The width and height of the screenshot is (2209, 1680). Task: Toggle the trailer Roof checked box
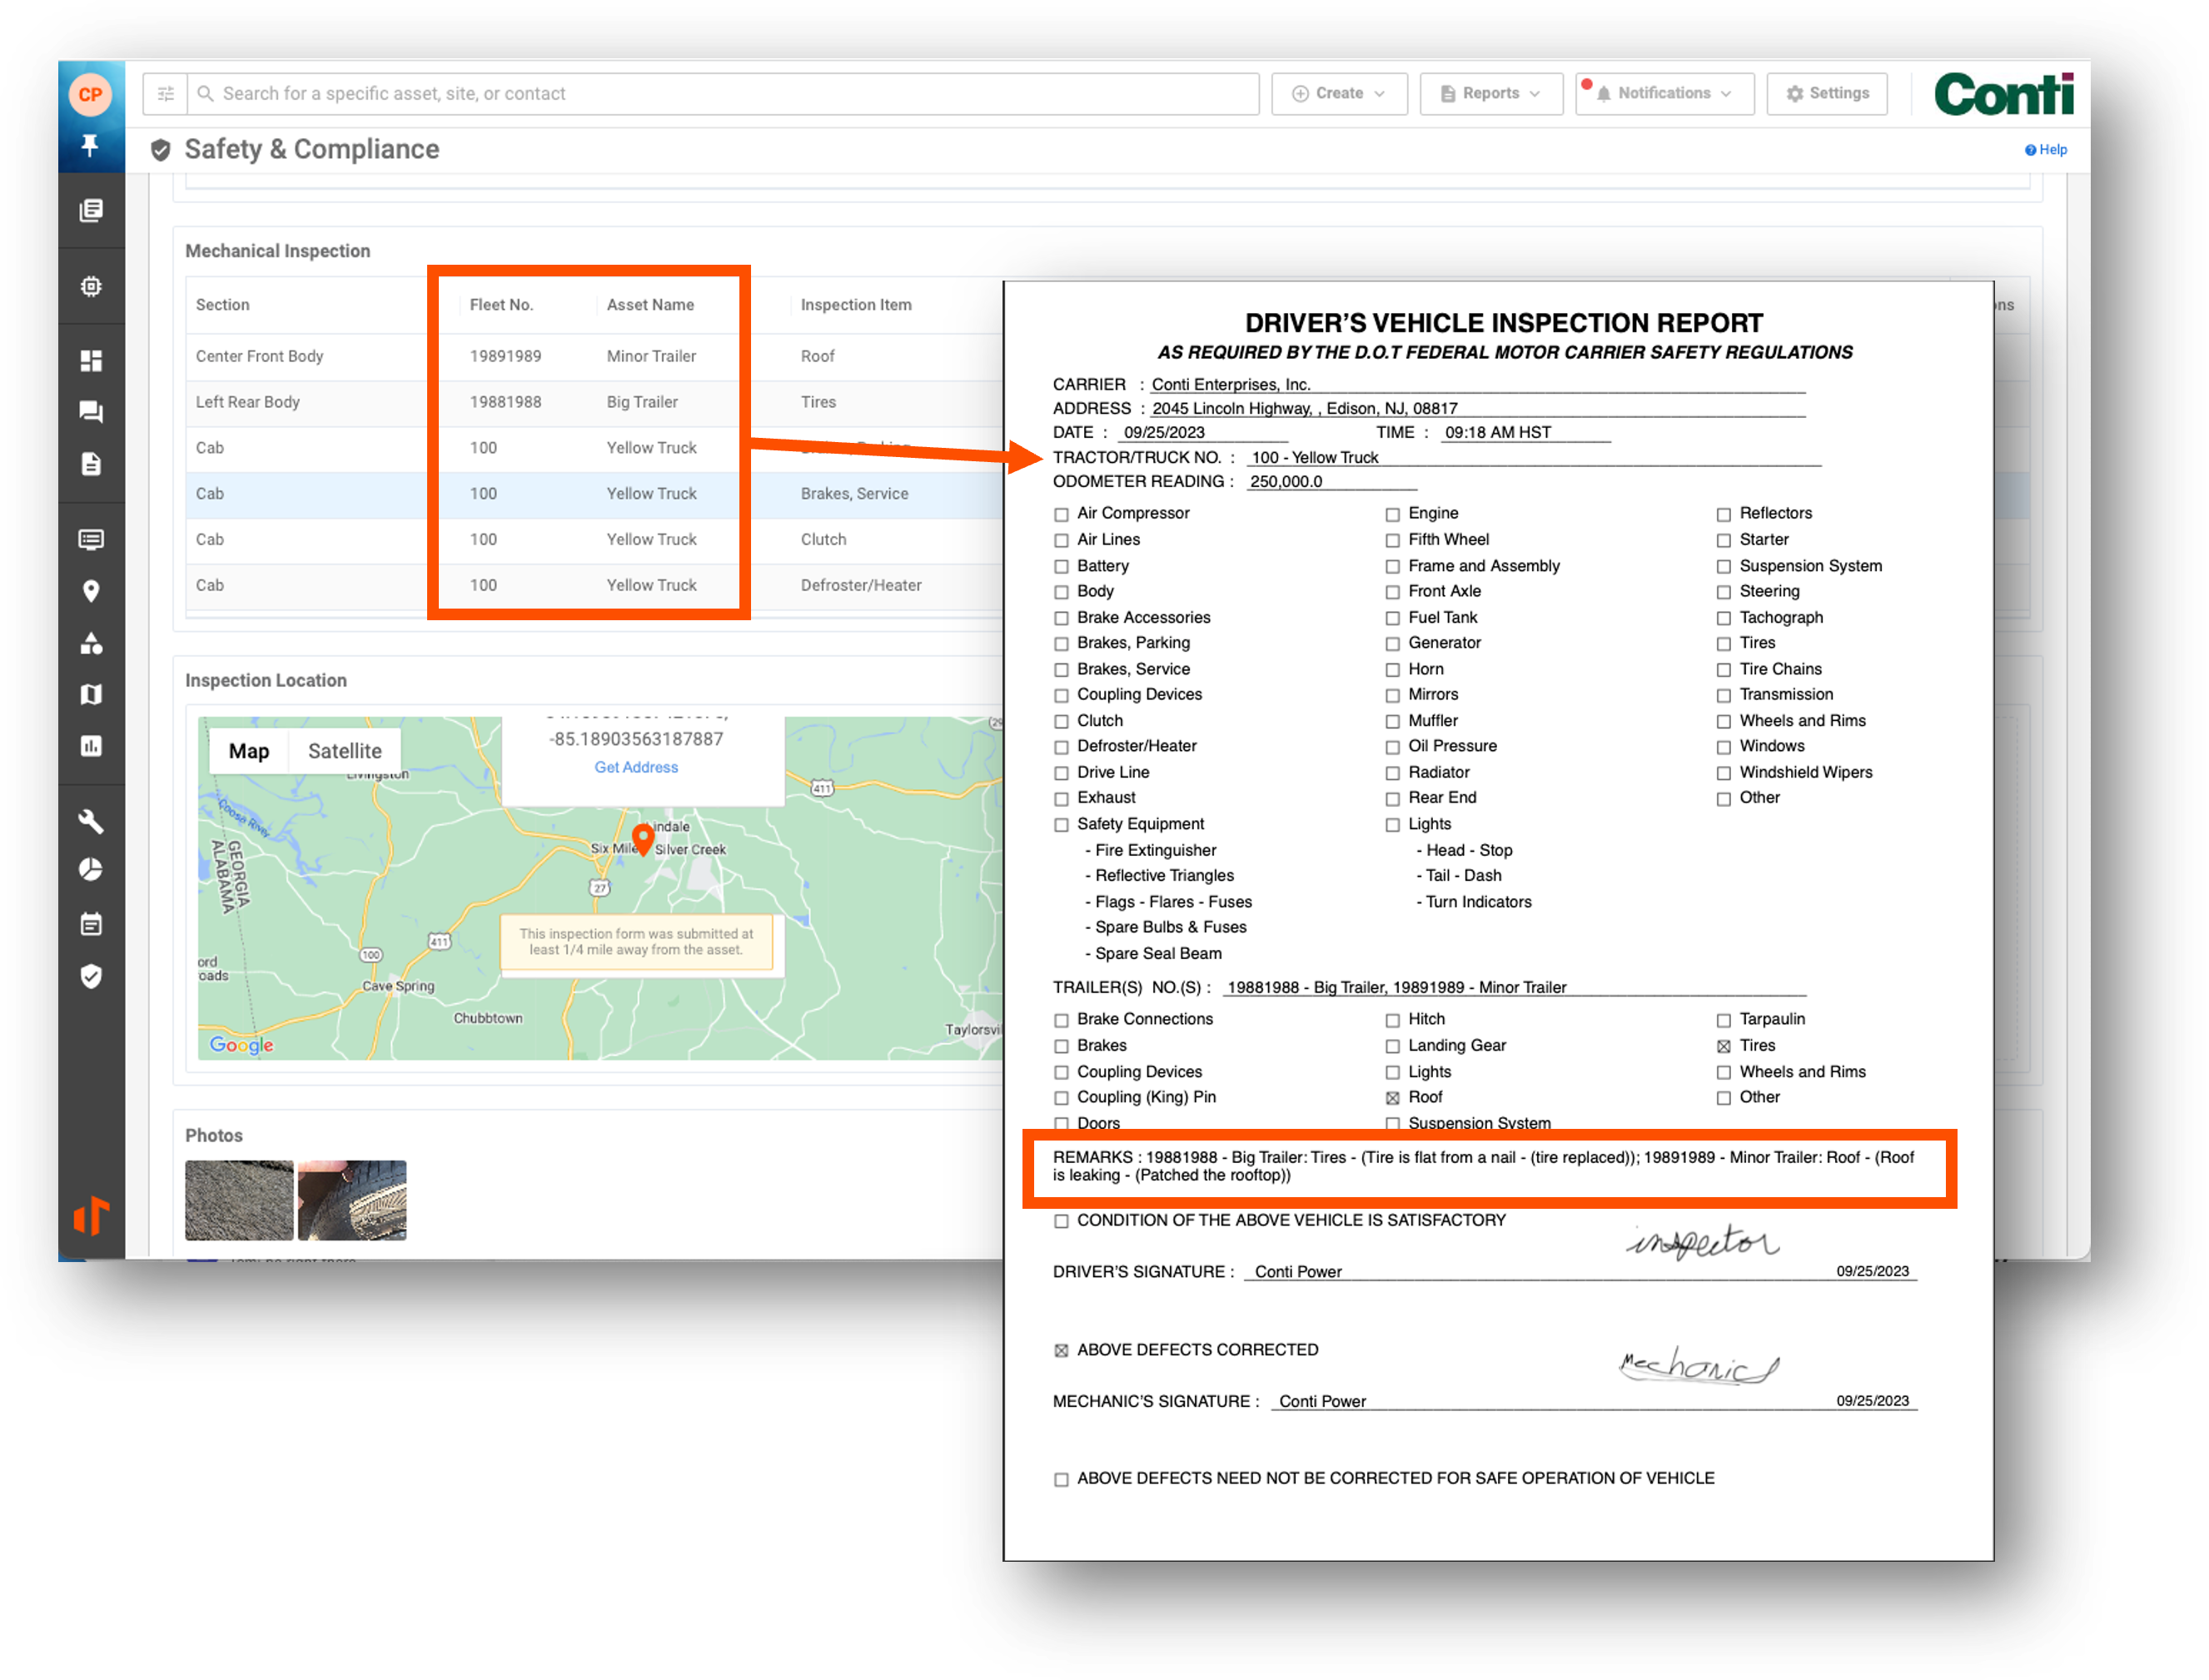1392,1098
